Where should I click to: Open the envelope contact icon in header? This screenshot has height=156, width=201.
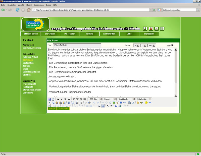tap(157, 29)
